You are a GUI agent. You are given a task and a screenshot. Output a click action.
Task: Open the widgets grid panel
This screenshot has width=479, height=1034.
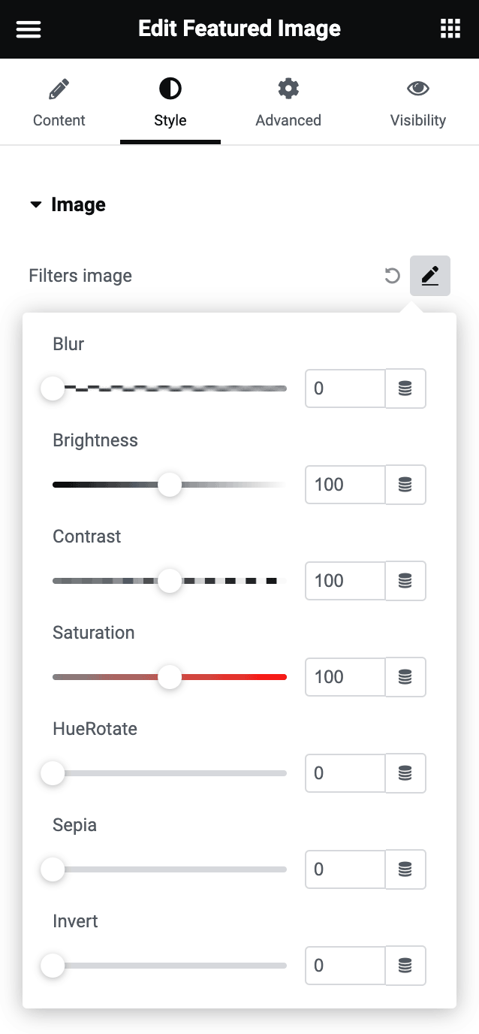tap(450, 29)
